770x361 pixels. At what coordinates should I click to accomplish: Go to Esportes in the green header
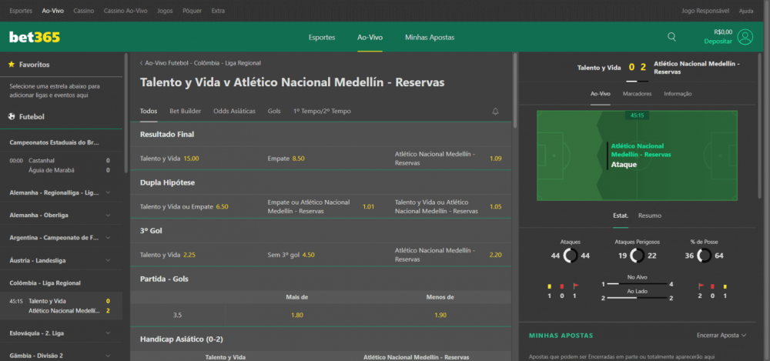(322, 37)
